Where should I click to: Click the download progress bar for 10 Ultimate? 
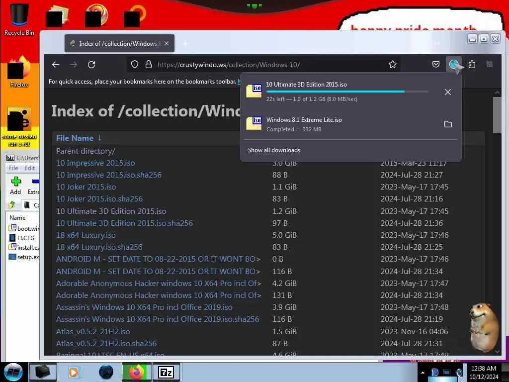(x=347, y=92)
